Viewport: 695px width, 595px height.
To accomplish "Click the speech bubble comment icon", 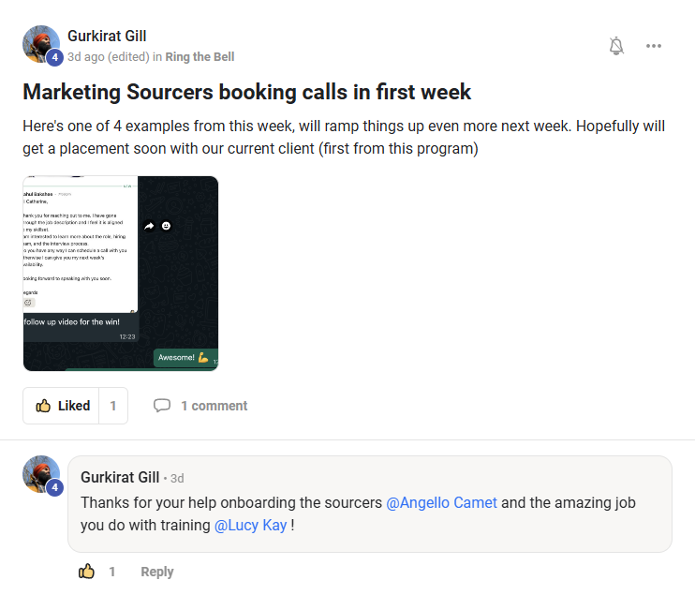I will 162,406.
